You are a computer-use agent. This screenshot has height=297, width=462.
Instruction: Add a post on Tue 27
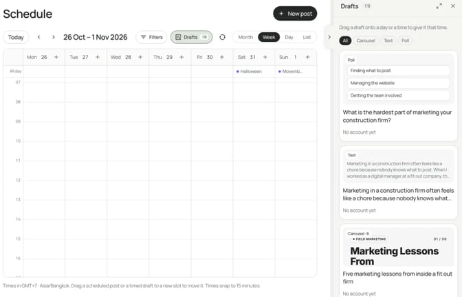98,57
